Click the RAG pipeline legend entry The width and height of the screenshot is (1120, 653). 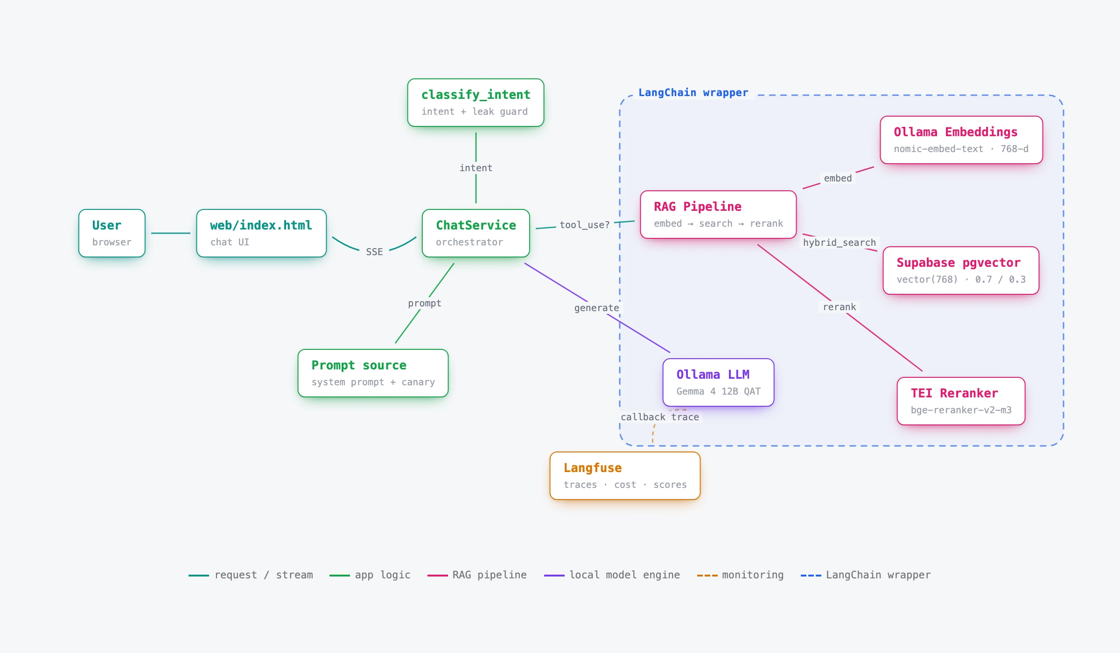(x=477, y=575)
